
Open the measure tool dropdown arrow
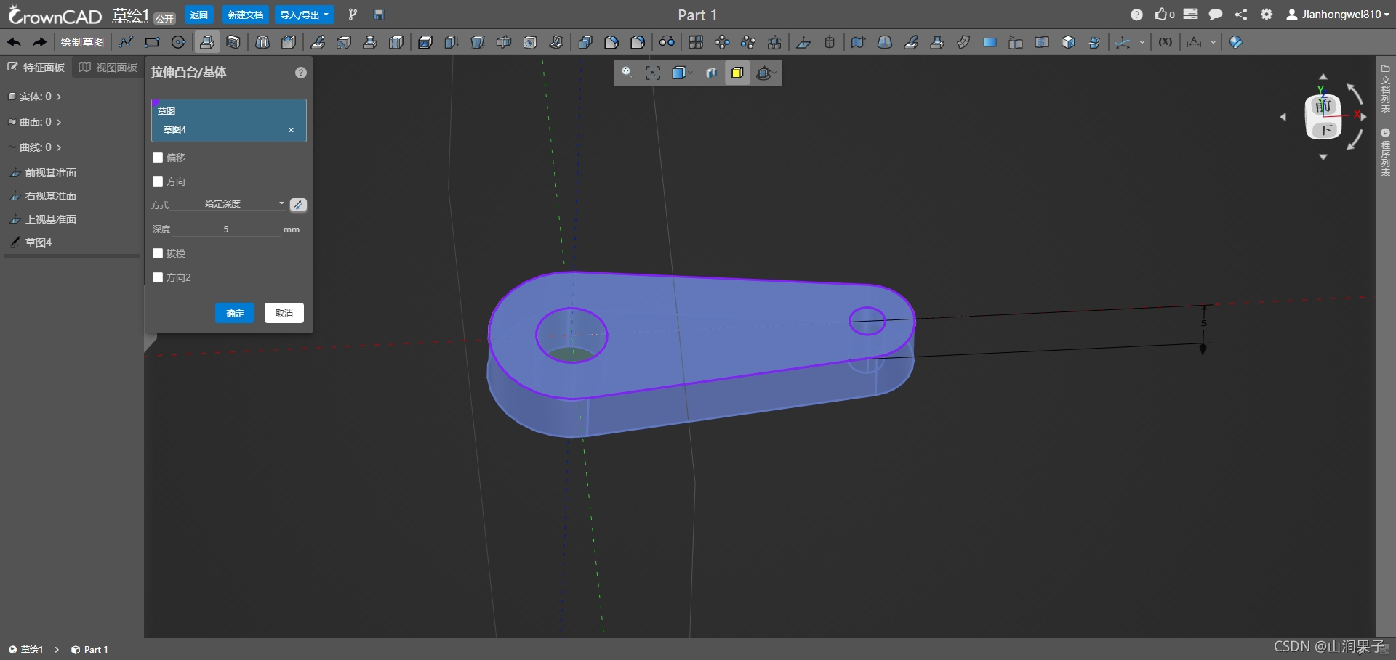(x=1213, y=42)
